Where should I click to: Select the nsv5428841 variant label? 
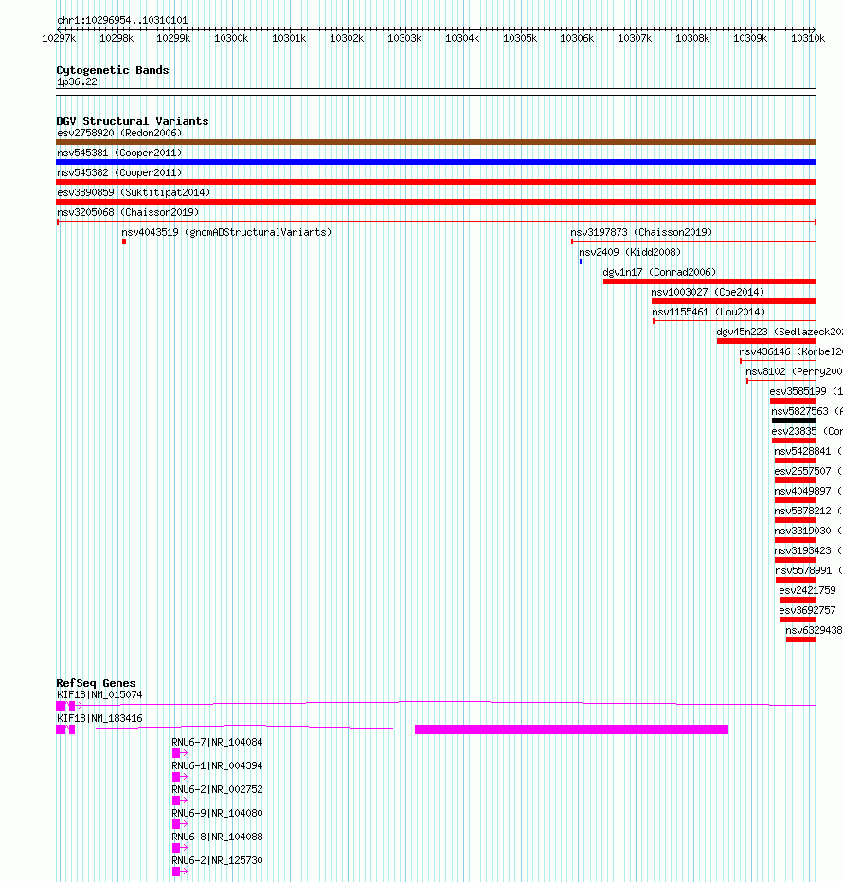808,451
